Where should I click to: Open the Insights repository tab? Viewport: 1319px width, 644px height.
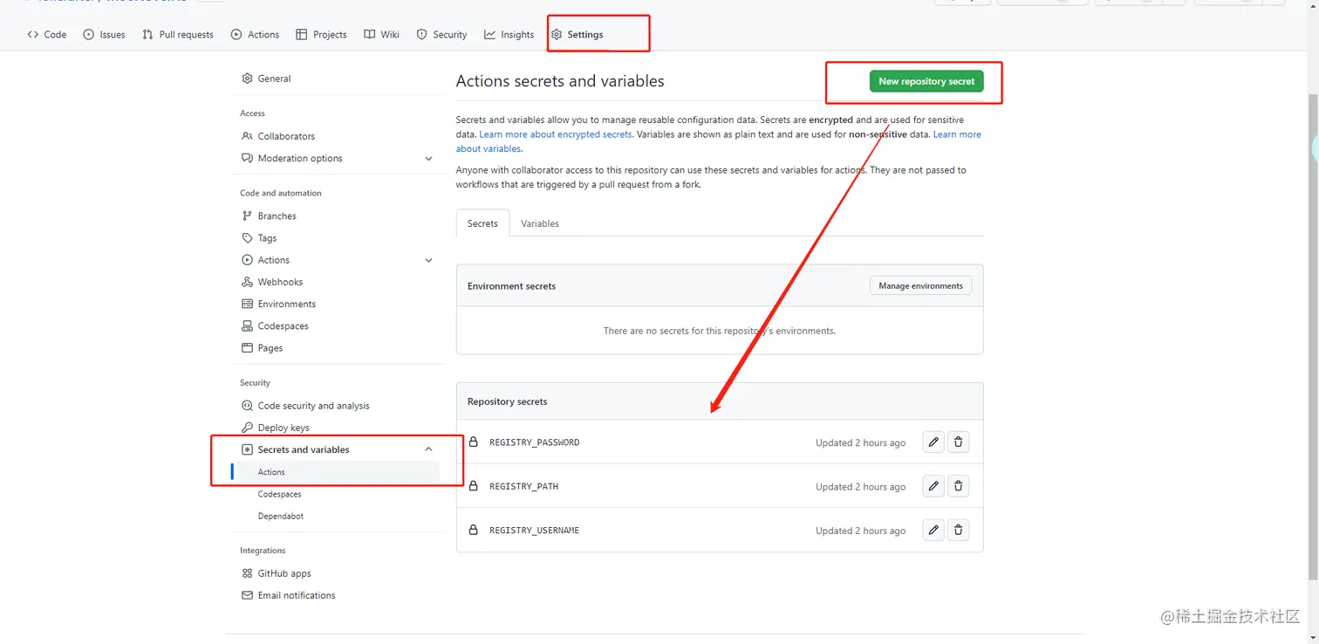point(509,35)
